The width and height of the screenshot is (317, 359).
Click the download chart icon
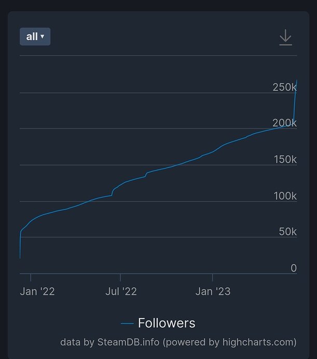click(285, 37)
